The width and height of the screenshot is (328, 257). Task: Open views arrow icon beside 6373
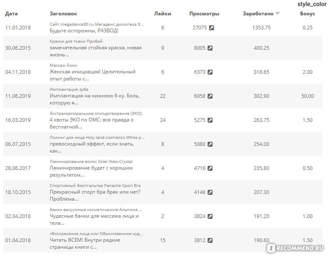pyautogui.click(x=210, y=72)
